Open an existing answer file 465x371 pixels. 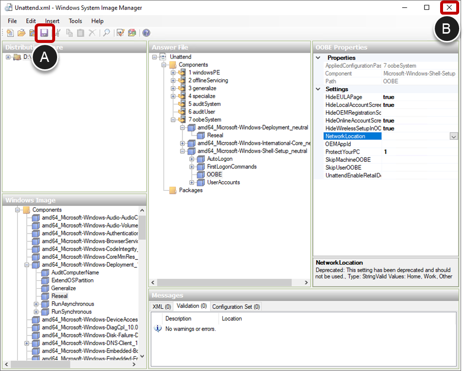(x=21, y=33)
